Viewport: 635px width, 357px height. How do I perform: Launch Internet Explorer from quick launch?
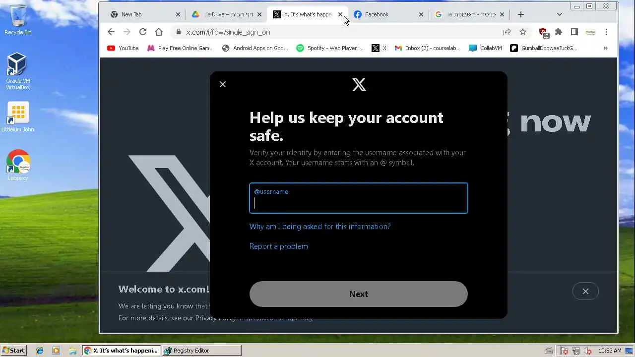40,351
